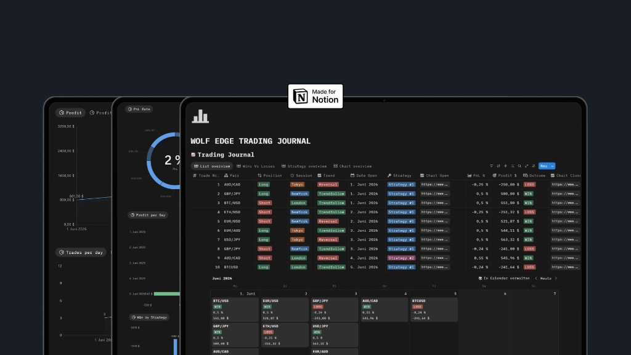Open the BTC/USD card on 1. Juni

tap(235, 309)
